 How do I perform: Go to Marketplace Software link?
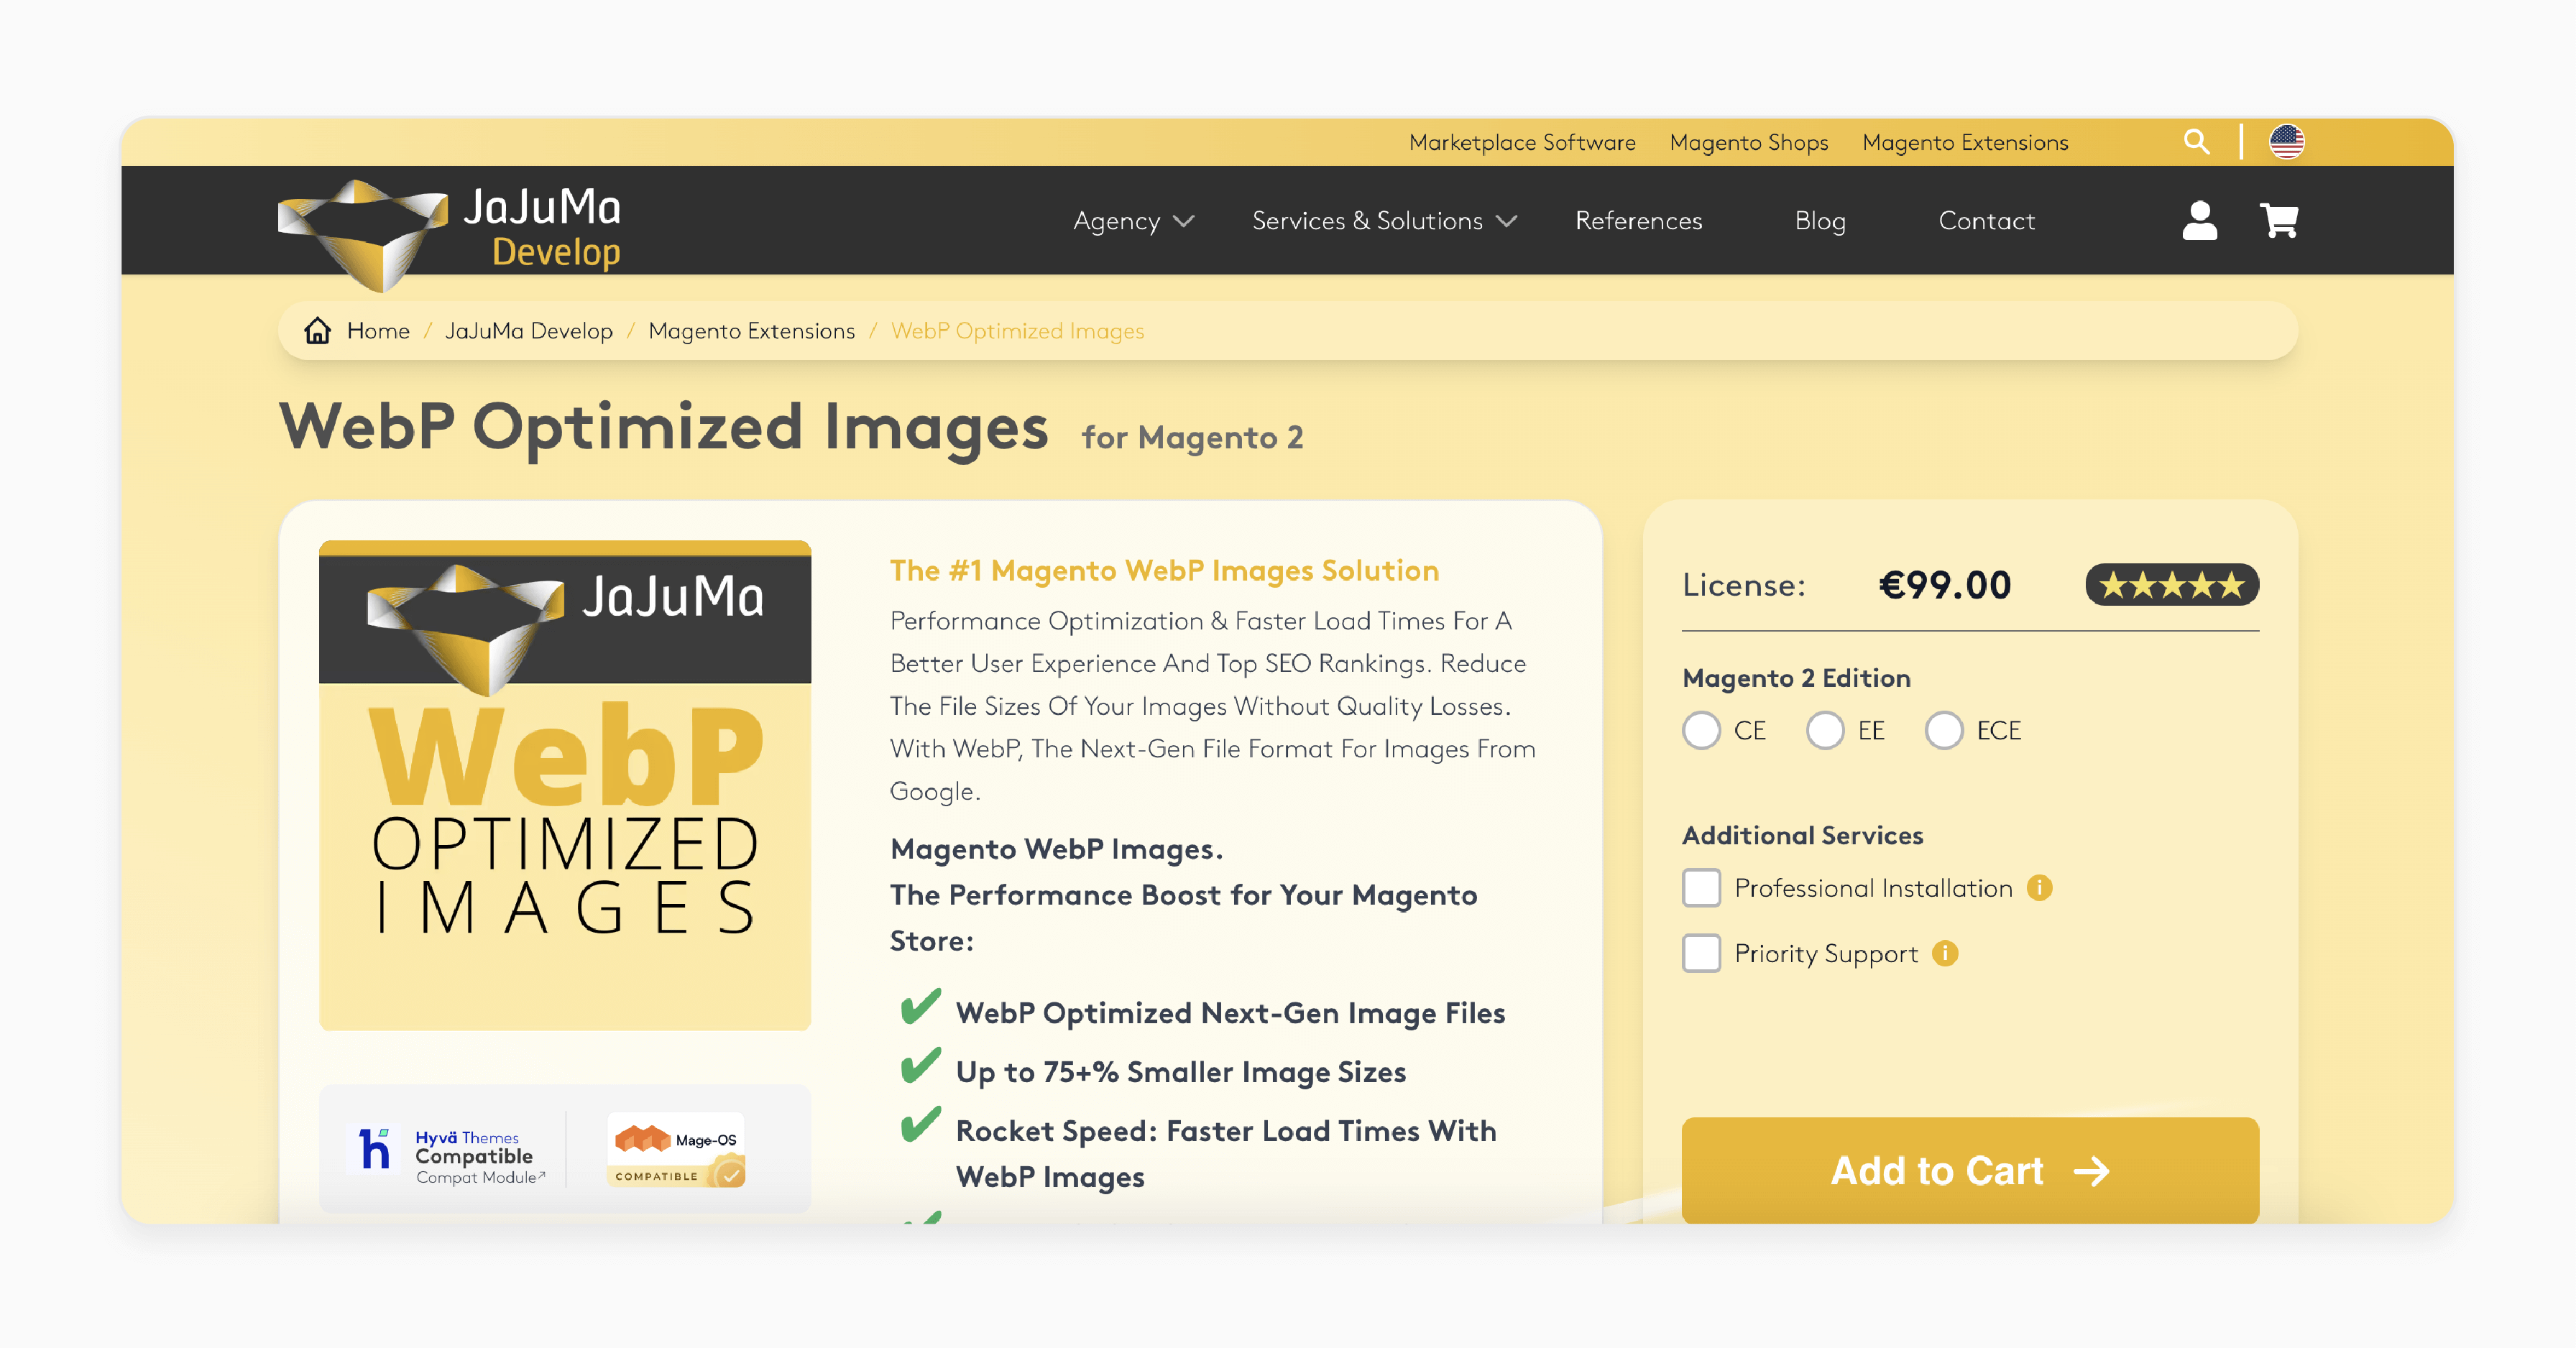(1522, 143)
